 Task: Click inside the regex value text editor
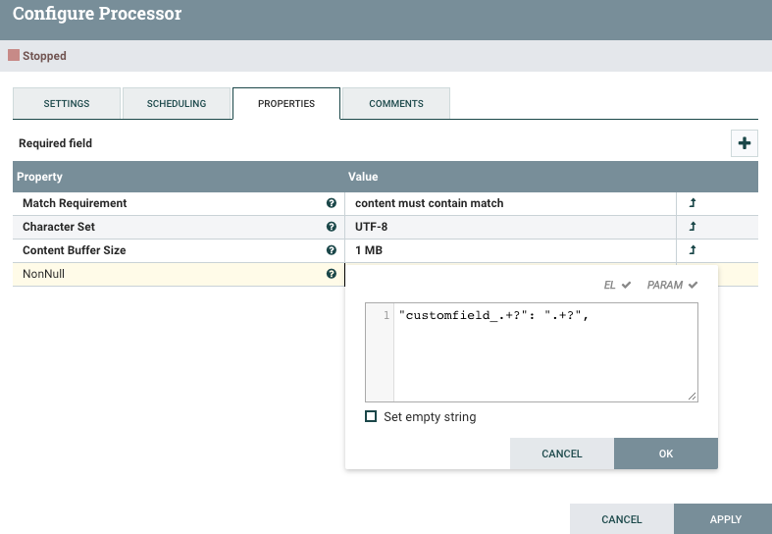545,353
